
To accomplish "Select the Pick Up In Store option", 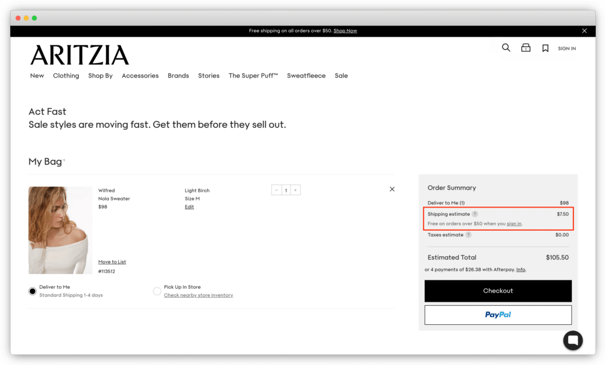I will pos(157,290).
